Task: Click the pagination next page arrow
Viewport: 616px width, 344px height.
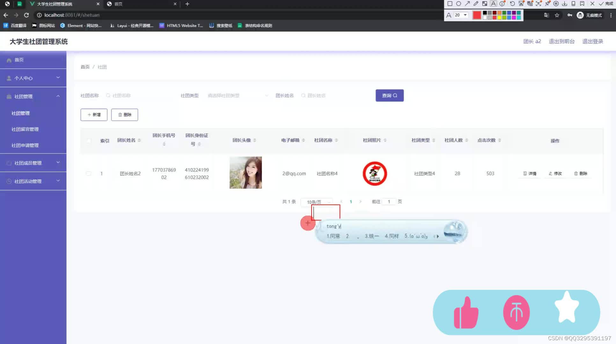Action: 361,202
